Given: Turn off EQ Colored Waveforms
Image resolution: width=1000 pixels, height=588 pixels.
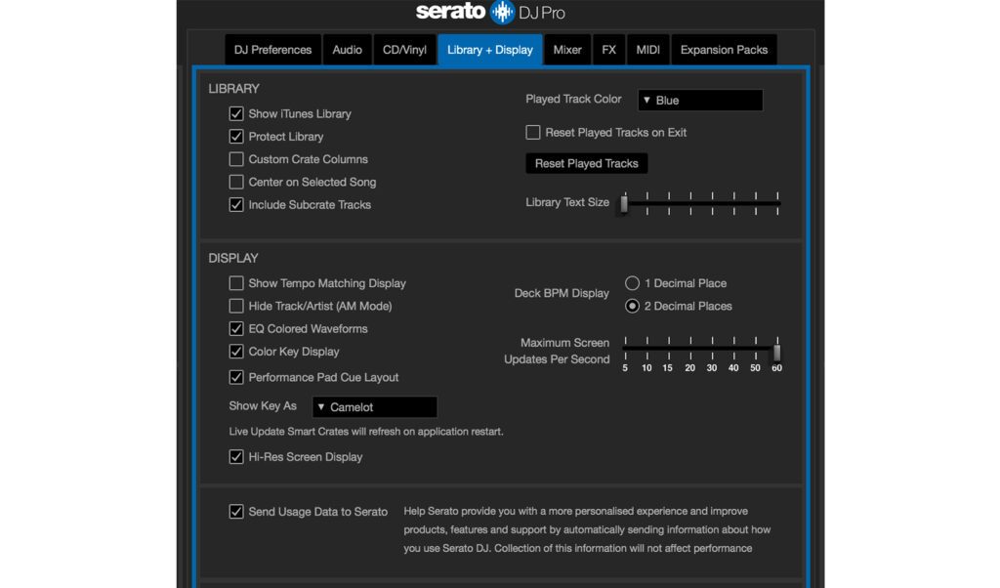Looking at the screenshot, I should [x=236, y=329].
